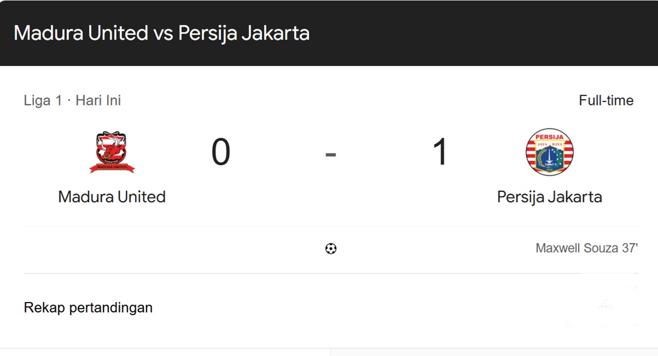The width and height of the screenshot is (658, 356).
Task: Click Madura United's score of 0
Action: (x=220, y=152)
